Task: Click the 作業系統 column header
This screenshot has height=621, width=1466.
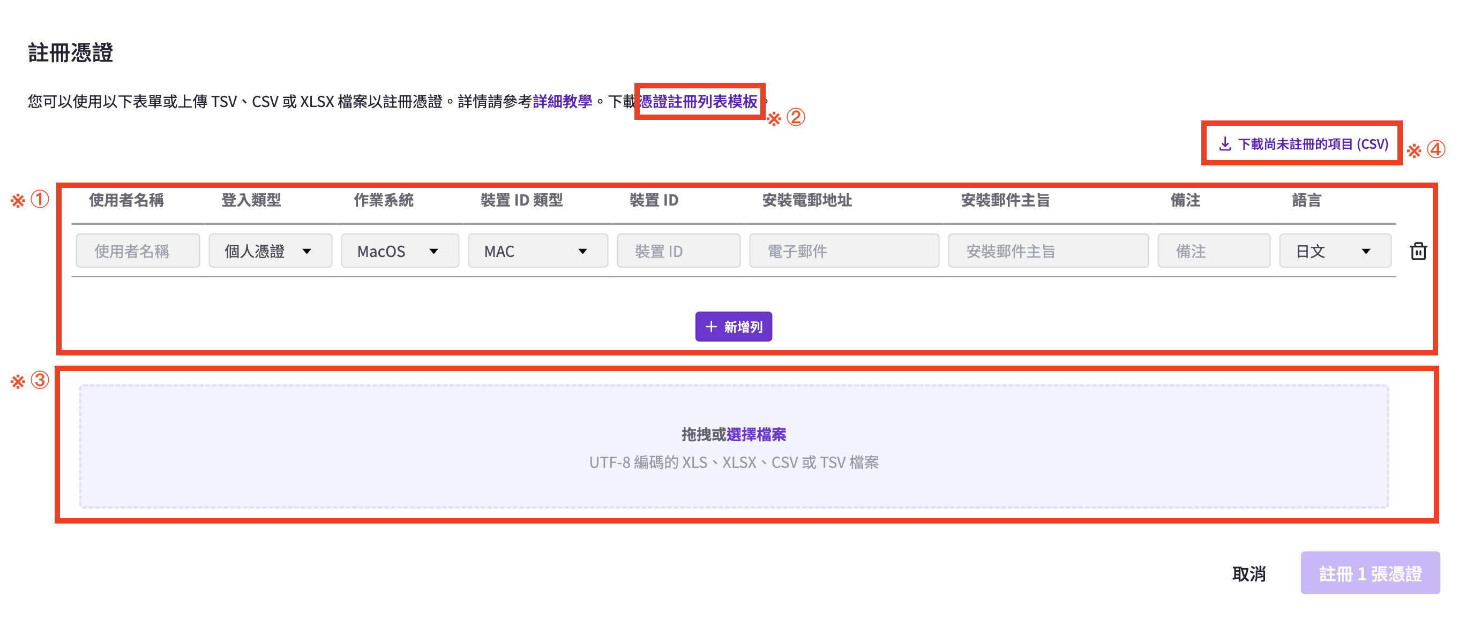Action: 384,200
